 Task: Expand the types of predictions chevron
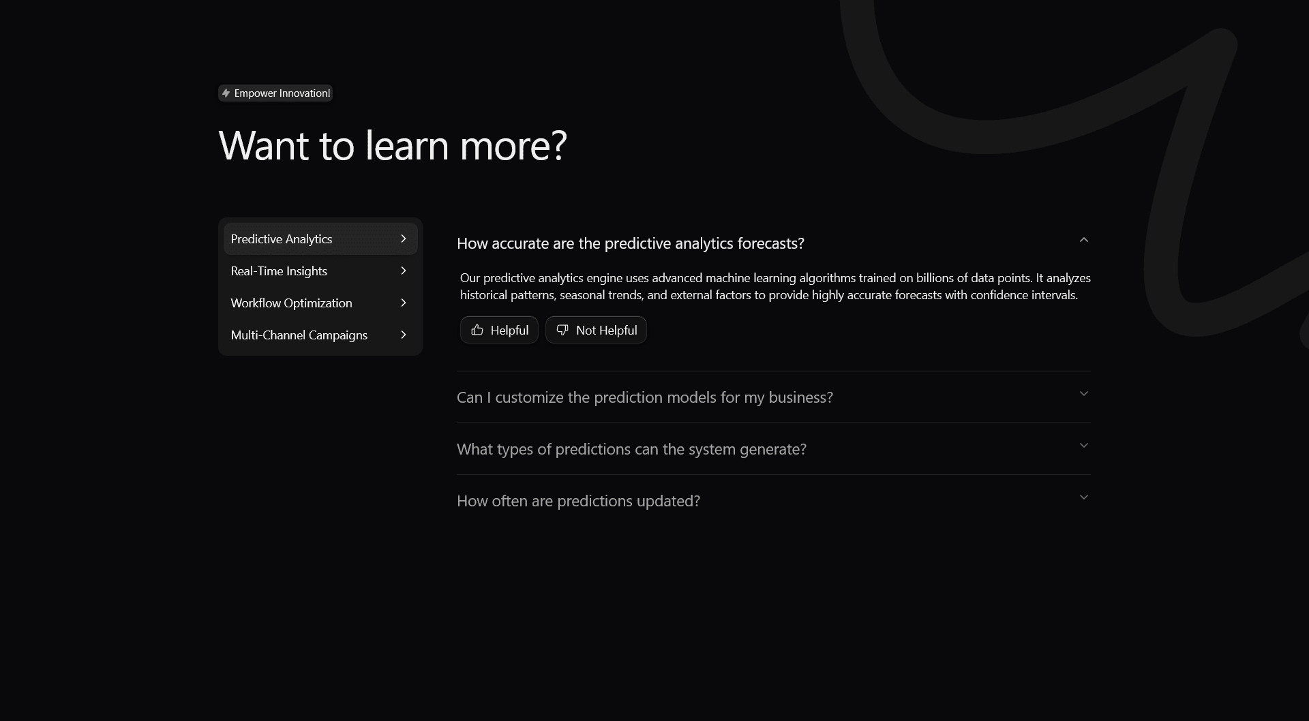(x=1084, y=446)
